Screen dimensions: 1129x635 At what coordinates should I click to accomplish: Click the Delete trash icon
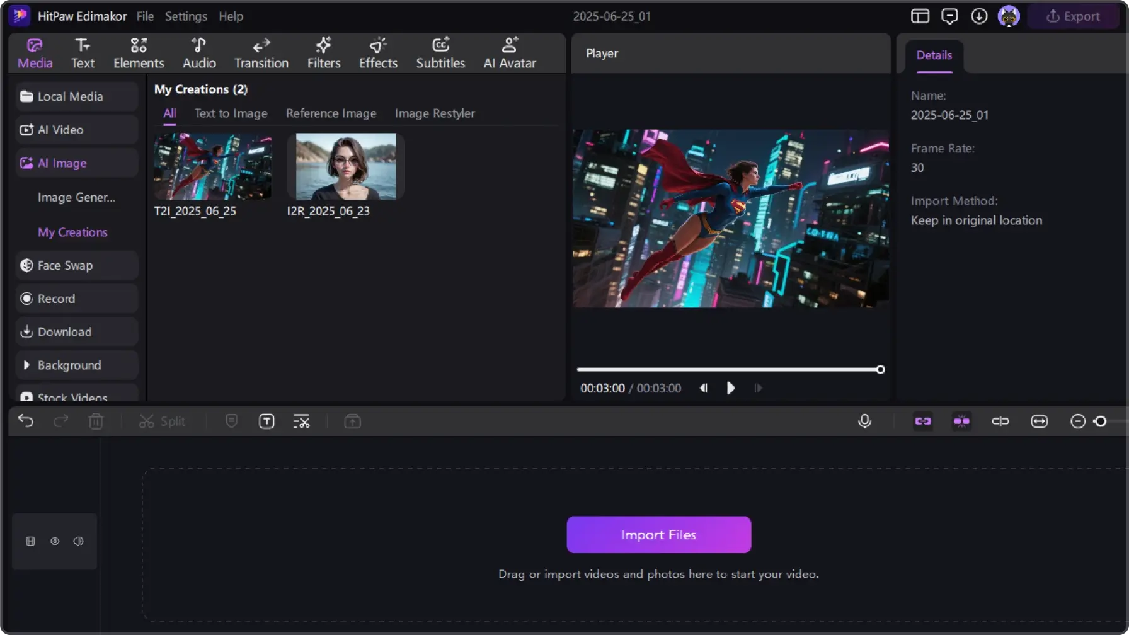pos(96,421)
